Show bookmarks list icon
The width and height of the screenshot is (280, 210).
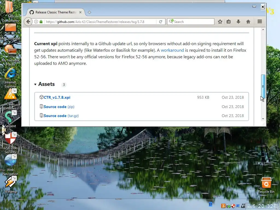(x=229, y=22)
